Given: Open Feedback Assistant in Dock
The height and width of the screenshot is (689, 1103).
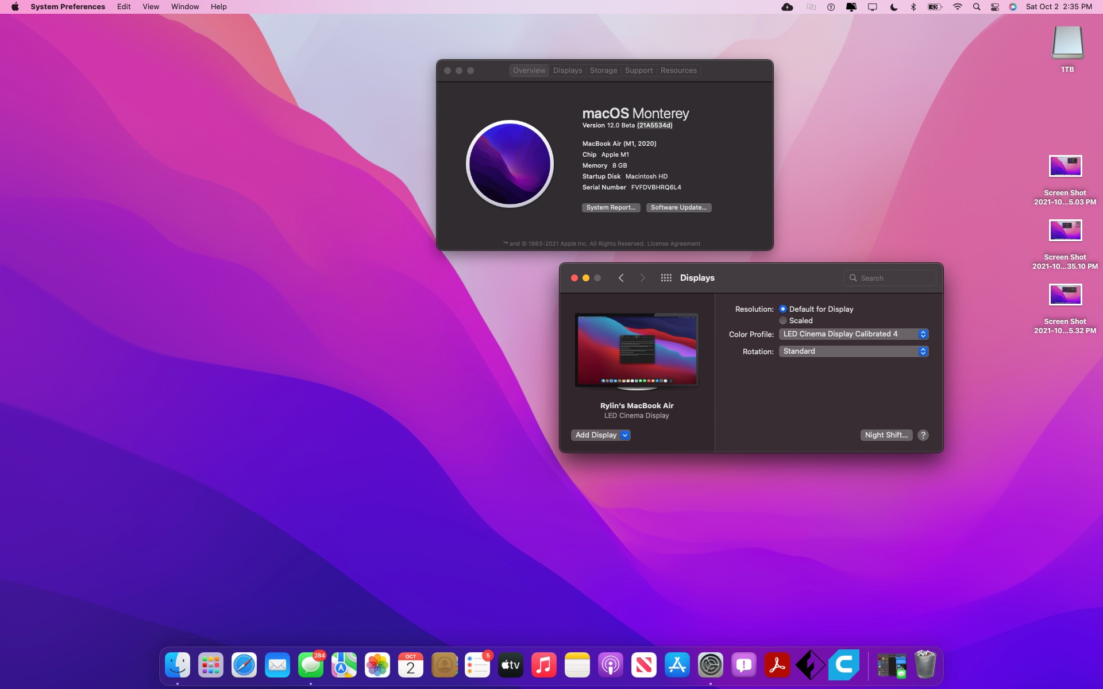Looking at the screenshot, I should [x=744, y=665].
